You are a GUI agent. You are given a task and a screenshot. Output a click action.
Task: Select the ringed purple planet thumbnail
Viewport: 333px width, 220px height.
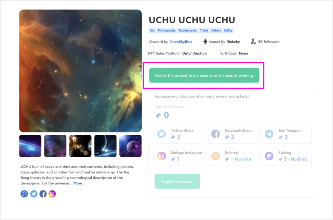tap(130, 146)
